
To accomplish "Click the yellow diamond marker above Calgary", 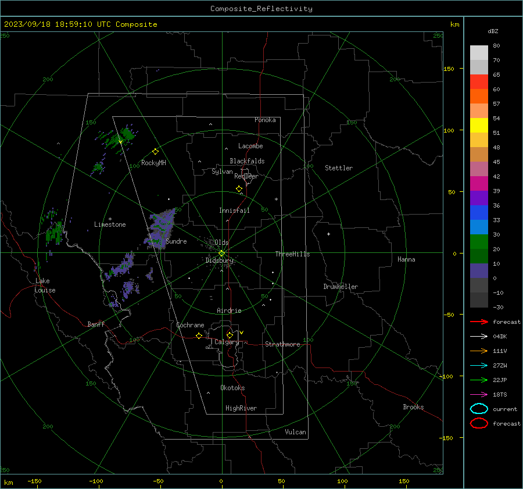I will pos(230,335).
